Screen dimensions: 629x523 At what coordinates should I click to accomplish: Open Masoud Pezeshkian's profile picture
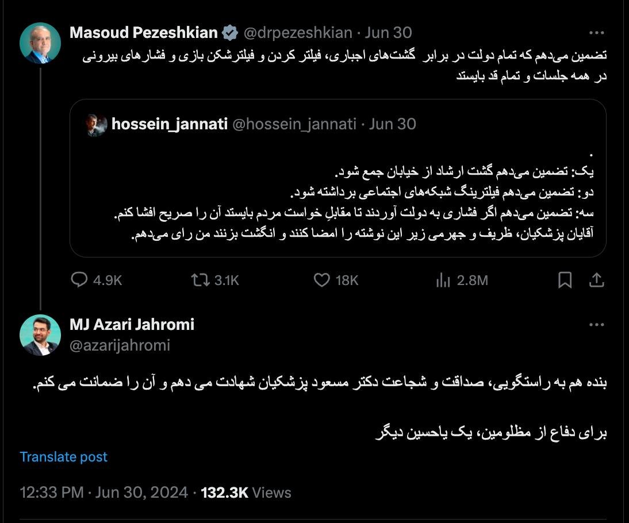(x=40, y=43)
